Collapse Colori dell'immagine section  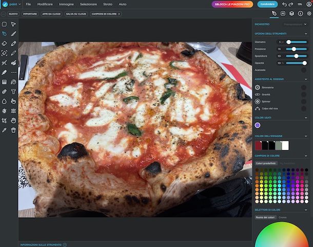tap(306, 136)
